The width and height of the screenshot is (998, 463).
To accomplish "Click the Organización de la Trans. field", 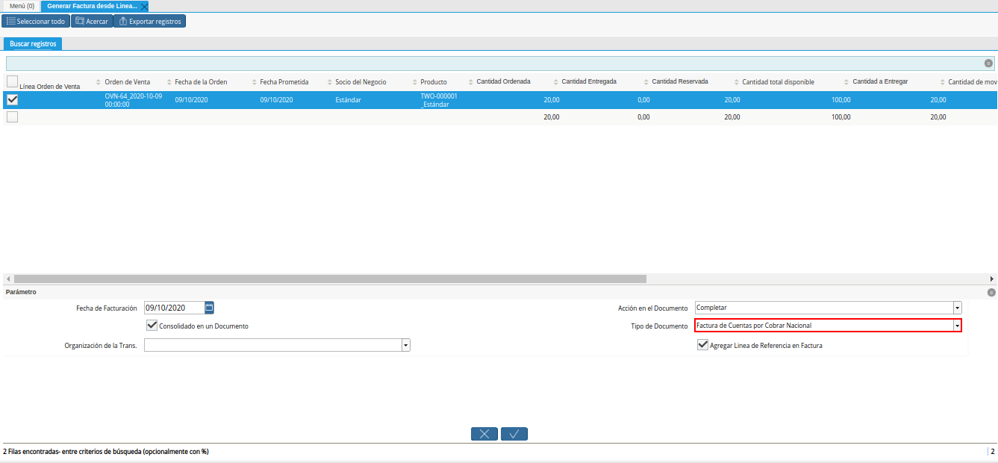I will (x=273, y=345).
